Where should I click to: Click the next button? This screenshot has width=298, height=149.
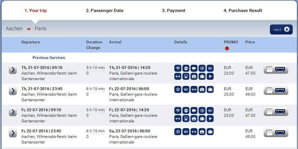281,29
